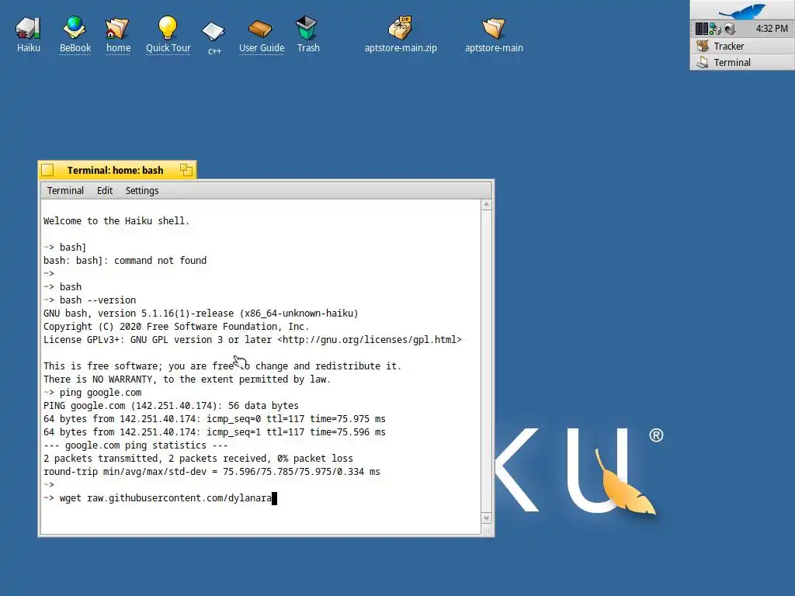Click the 'Copyright (C) 2020 Free Software Foundation' line
The width and height of the screenshot is (795, 596).
click(176, 327)
